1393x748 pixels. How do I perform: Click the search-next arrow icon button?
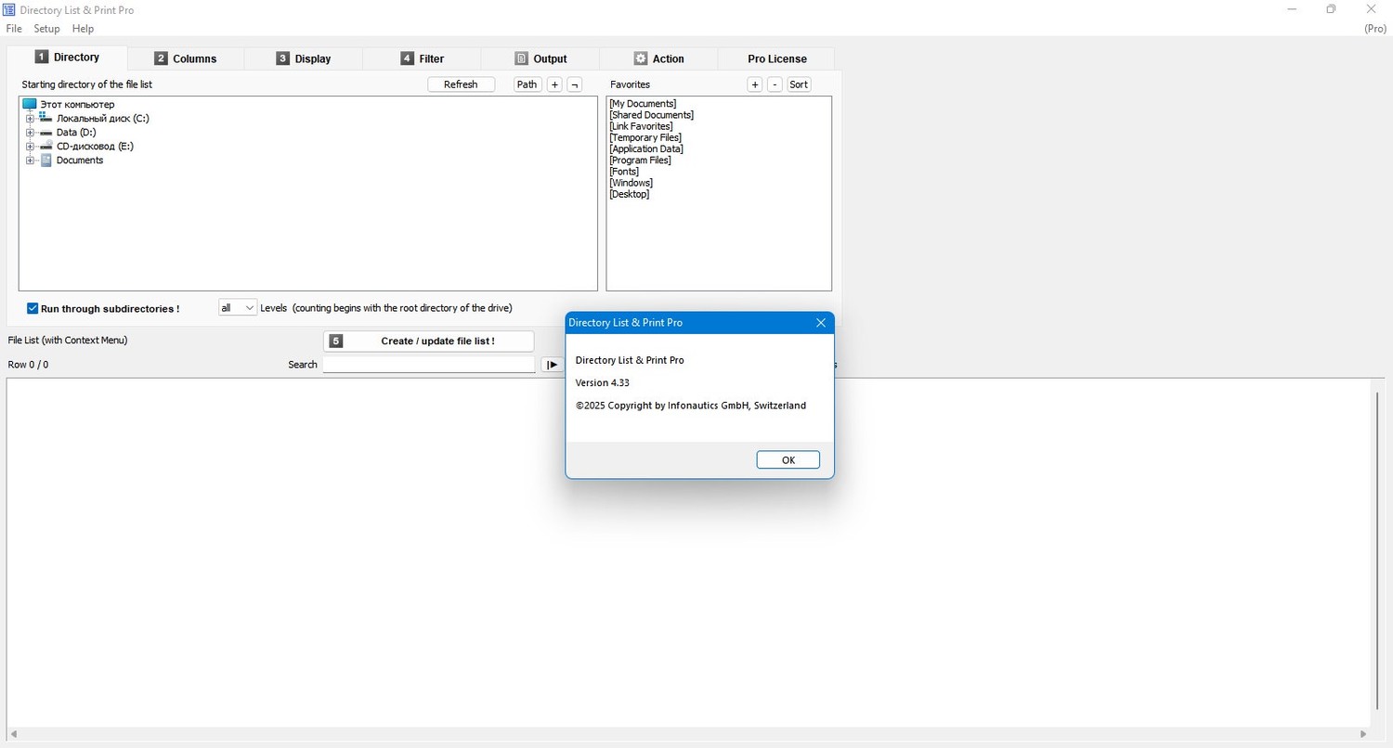pyautogui.click(x=552, y=365)
